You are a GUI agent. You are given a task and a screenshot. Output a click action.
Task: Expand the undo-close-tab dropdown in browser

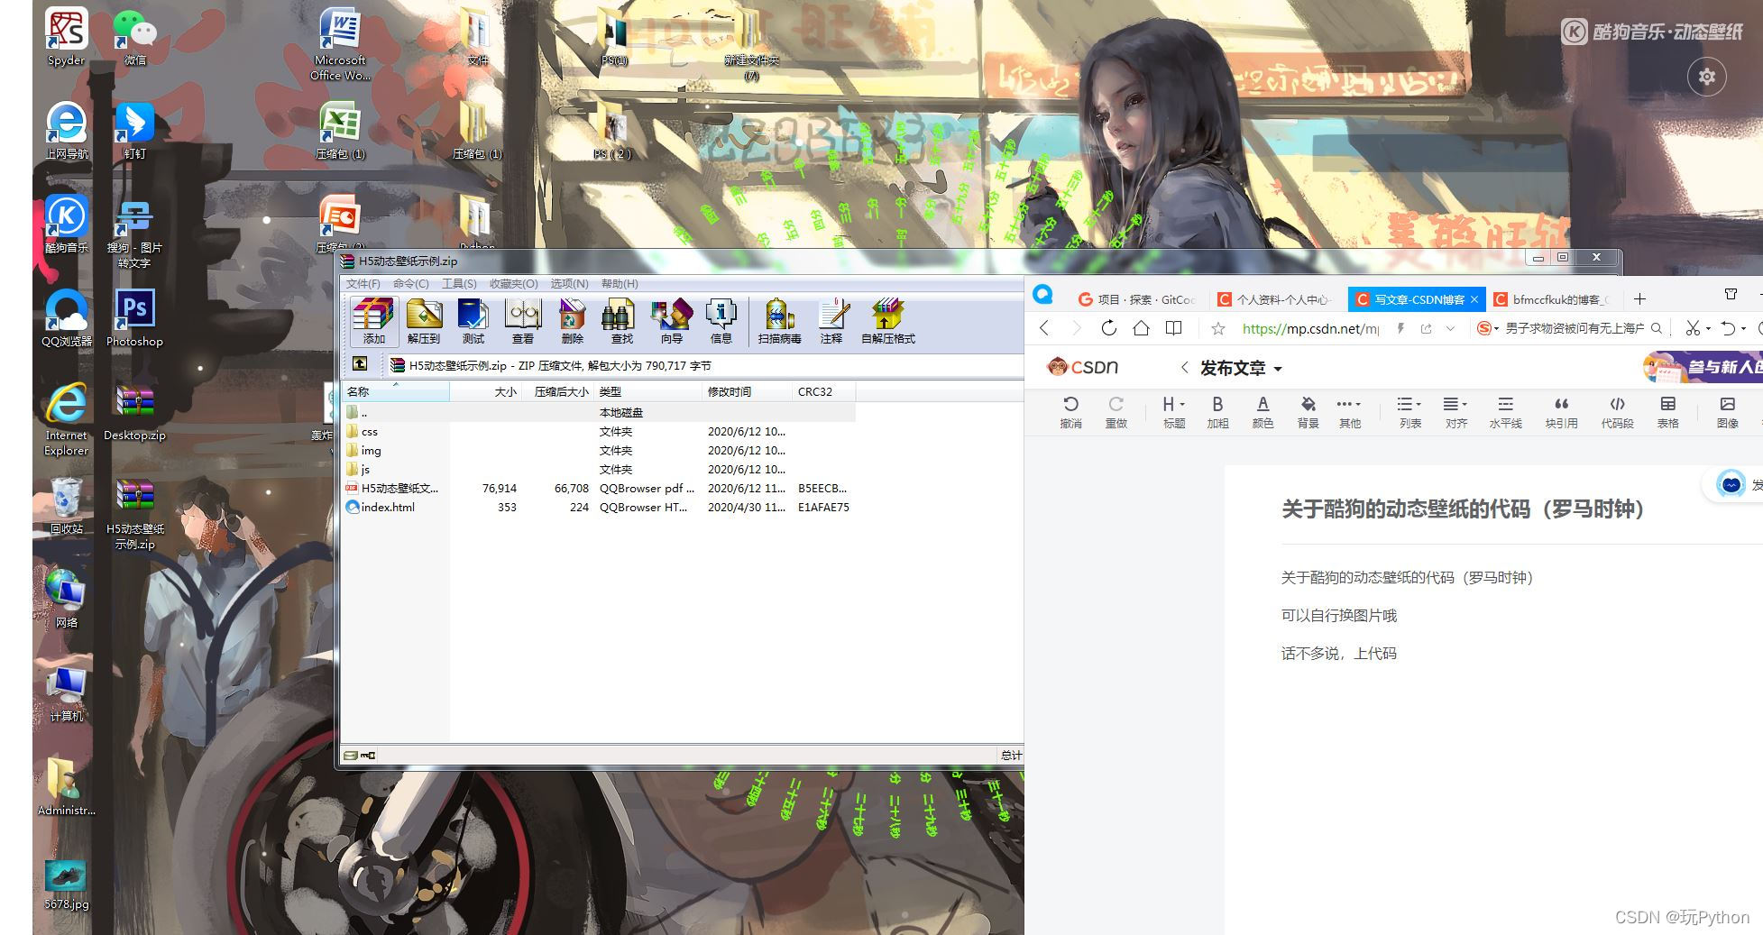coord(1744,328)
